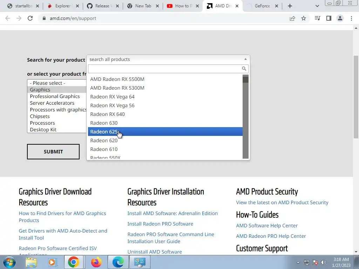This screenshot has width=359, height=269.
Task: Click the browser back arrow
Action: 8,18
